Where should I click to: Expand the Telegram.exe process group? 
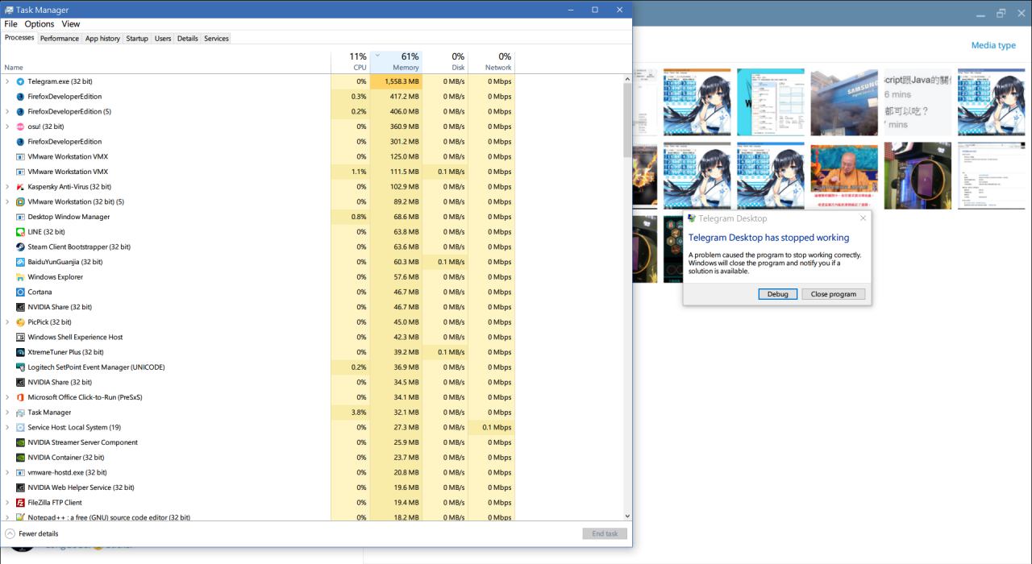(x=7, y=81)
